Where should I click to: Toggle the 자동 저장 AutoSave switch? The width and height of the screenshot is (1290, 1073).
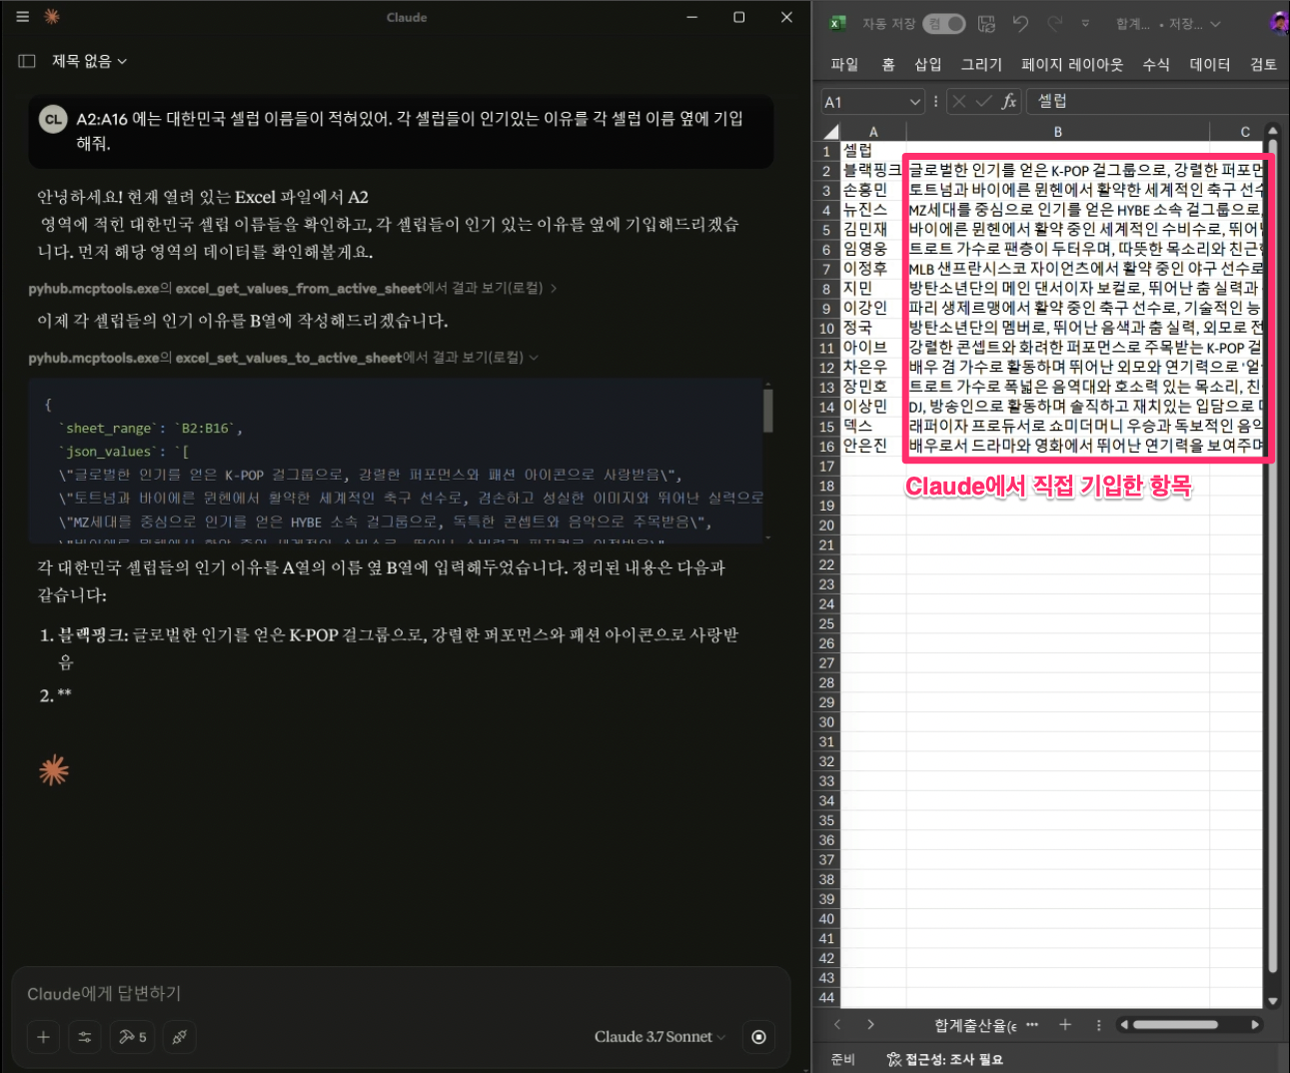[x=944, y=24]
